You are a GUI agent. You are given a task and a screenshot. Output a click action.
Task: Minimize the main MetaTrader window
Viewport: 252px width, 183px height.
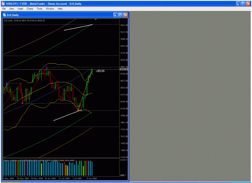tap(238, 4)
